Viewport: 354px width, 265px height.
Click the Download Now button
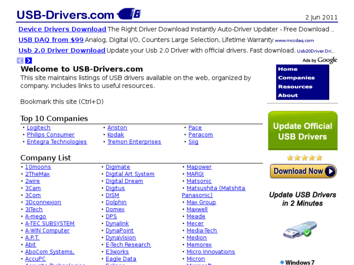[303, 171]
